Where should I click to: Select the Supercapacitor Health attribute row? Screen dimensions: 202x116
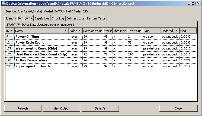(101, 66)
